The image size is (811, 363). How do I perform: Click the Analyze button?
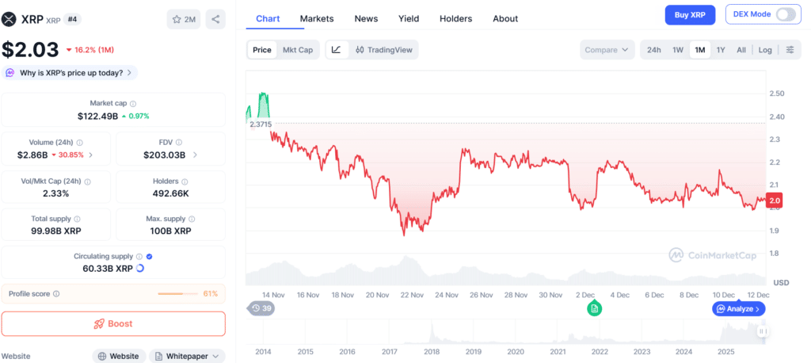tap(739, 308)
